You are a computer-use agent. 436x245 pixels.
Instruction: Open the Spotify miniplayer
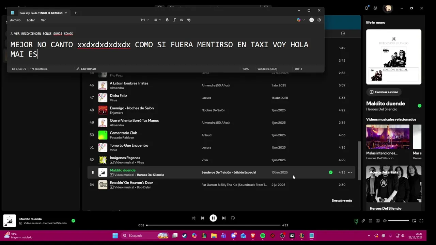pos(414,221)
